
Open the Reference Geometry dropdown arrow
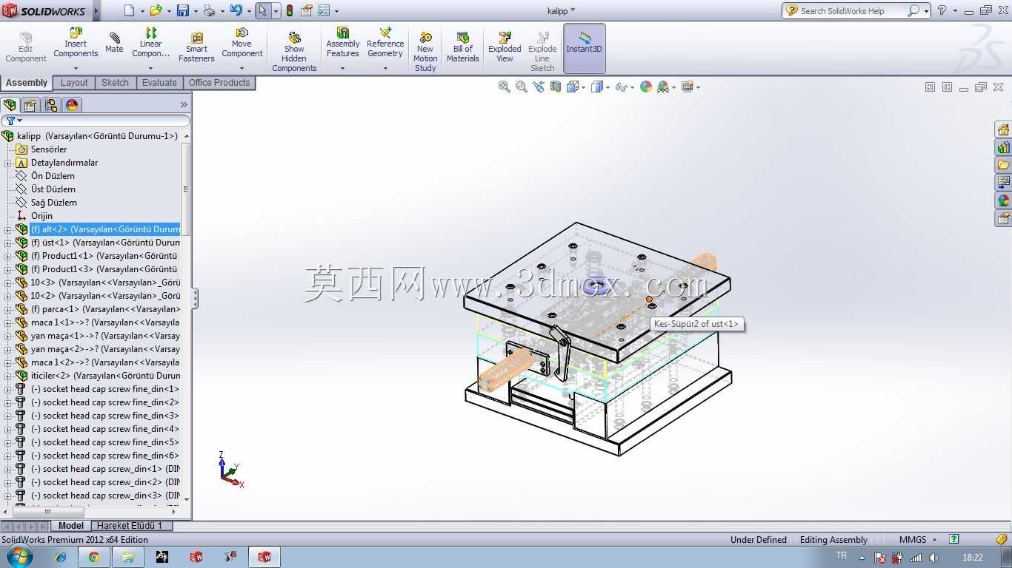385,69
